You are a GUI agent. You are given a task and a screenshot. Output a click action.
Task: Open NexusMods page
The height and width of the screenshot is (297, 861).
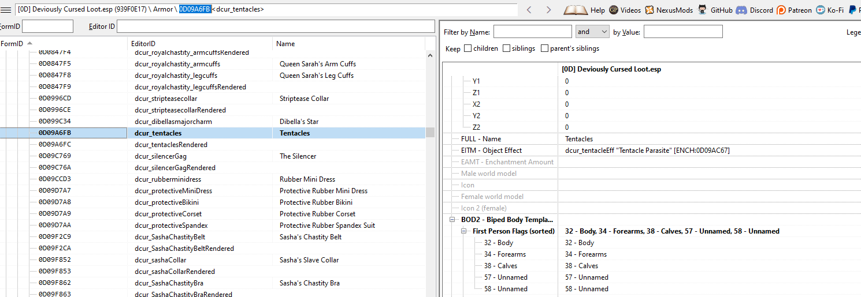tap(669, 10)
